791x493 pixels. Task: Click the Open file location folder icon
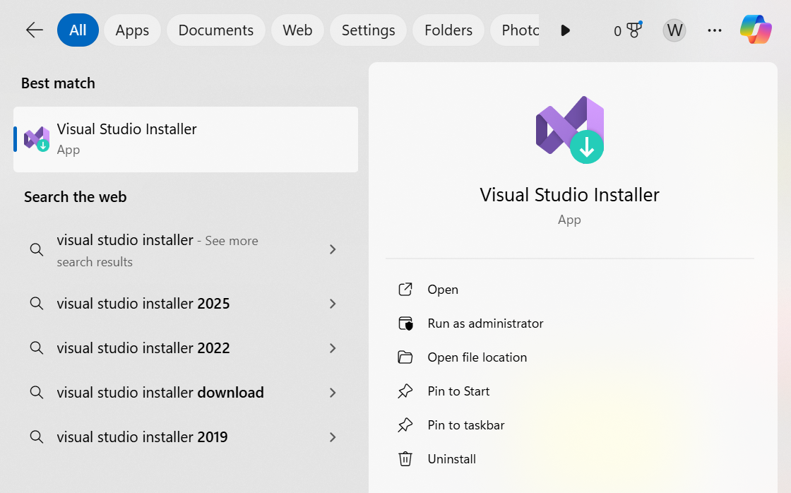[405, 357]
